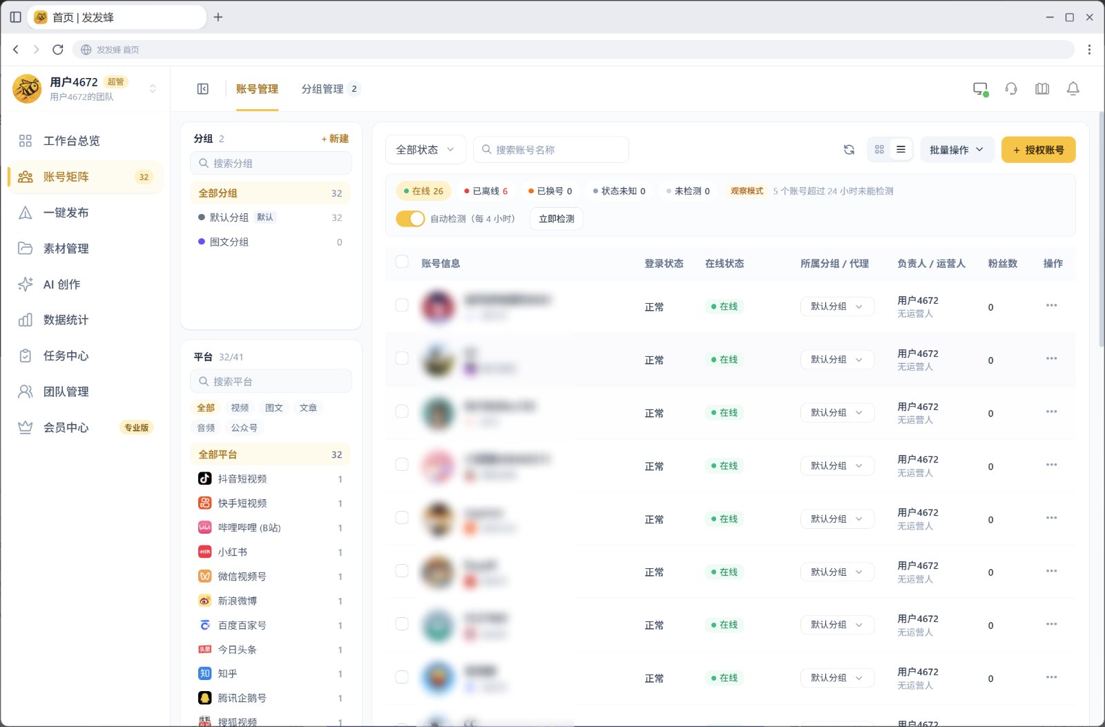Filter platforms by 视频 tab
Viewport: 1105px width, 727px height.
pyautogui.click(x=240, y=408)
